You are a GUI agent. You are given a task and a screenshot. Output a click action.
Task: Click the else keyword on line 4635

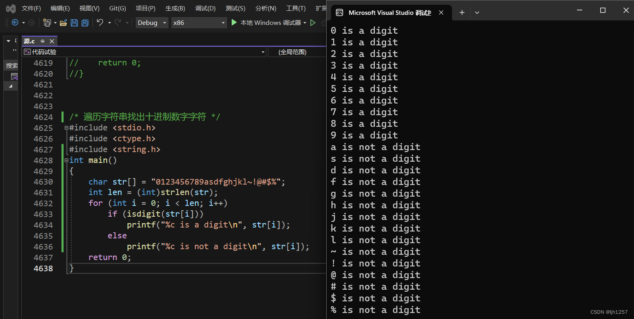117,236
